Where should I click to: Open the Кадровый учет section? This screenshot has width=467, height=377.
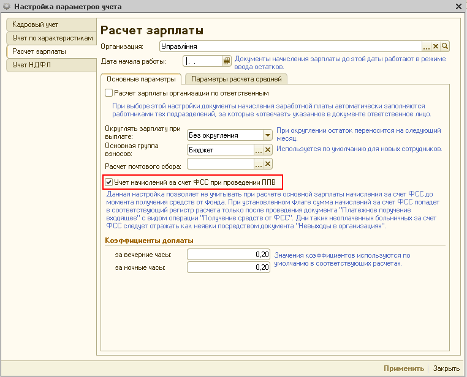[x=36, y=24]
